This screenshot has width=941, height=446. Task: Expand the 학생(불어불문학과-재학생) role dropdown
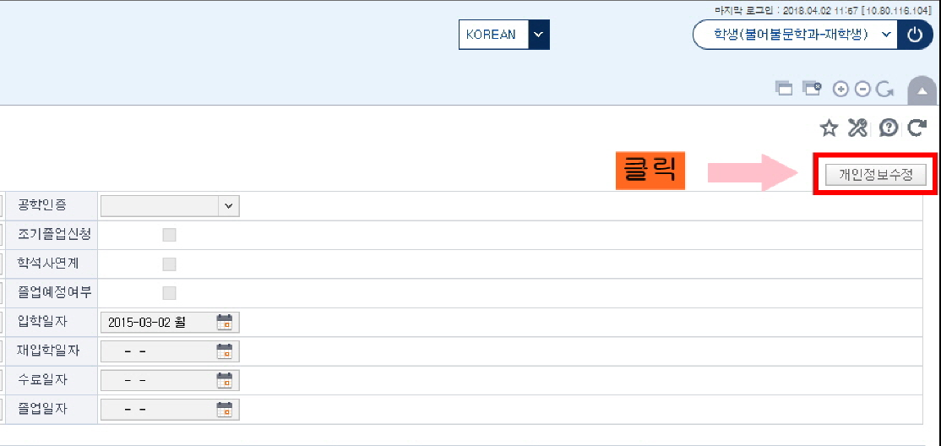click(x=795, y=35)
